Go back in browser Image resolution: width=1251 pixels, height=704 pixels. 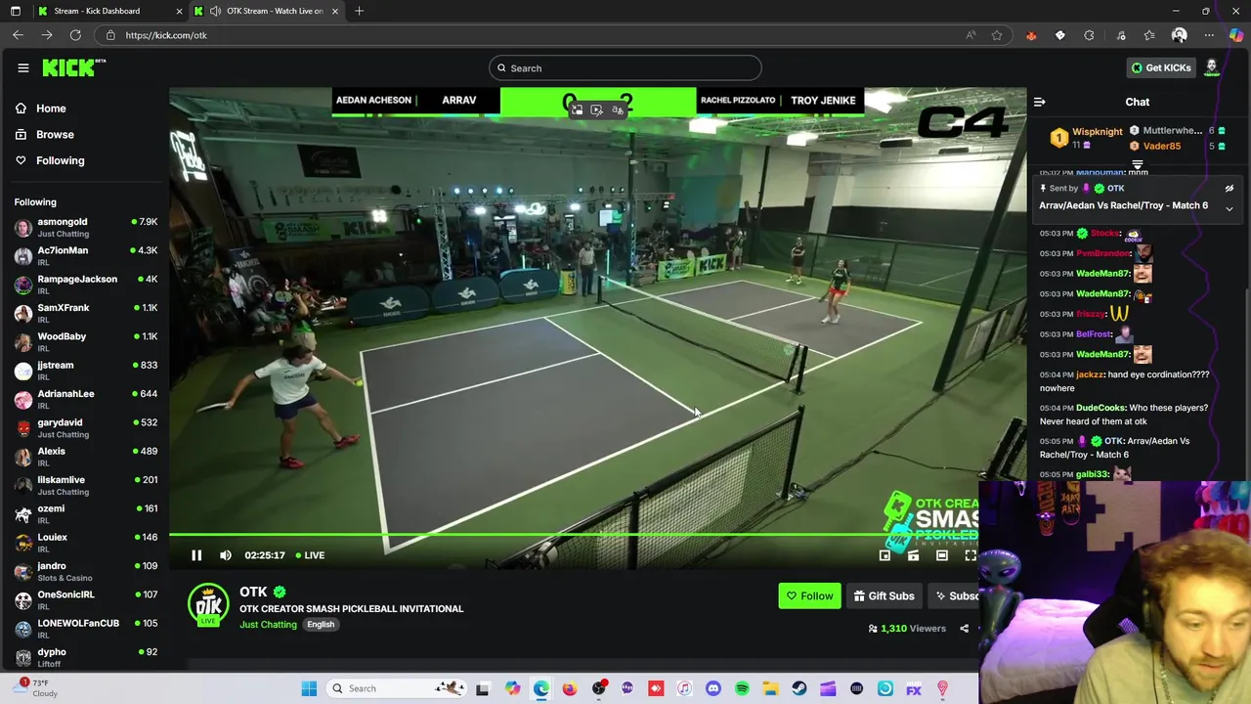tap(18, 35)
